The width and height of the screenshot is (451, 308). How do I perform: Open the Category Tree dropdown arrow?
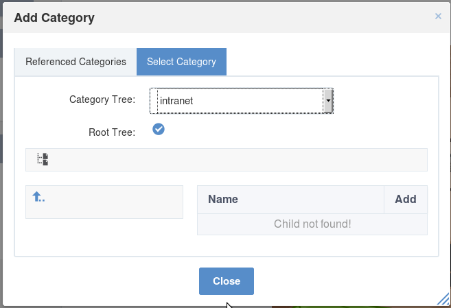coord(328,101)
